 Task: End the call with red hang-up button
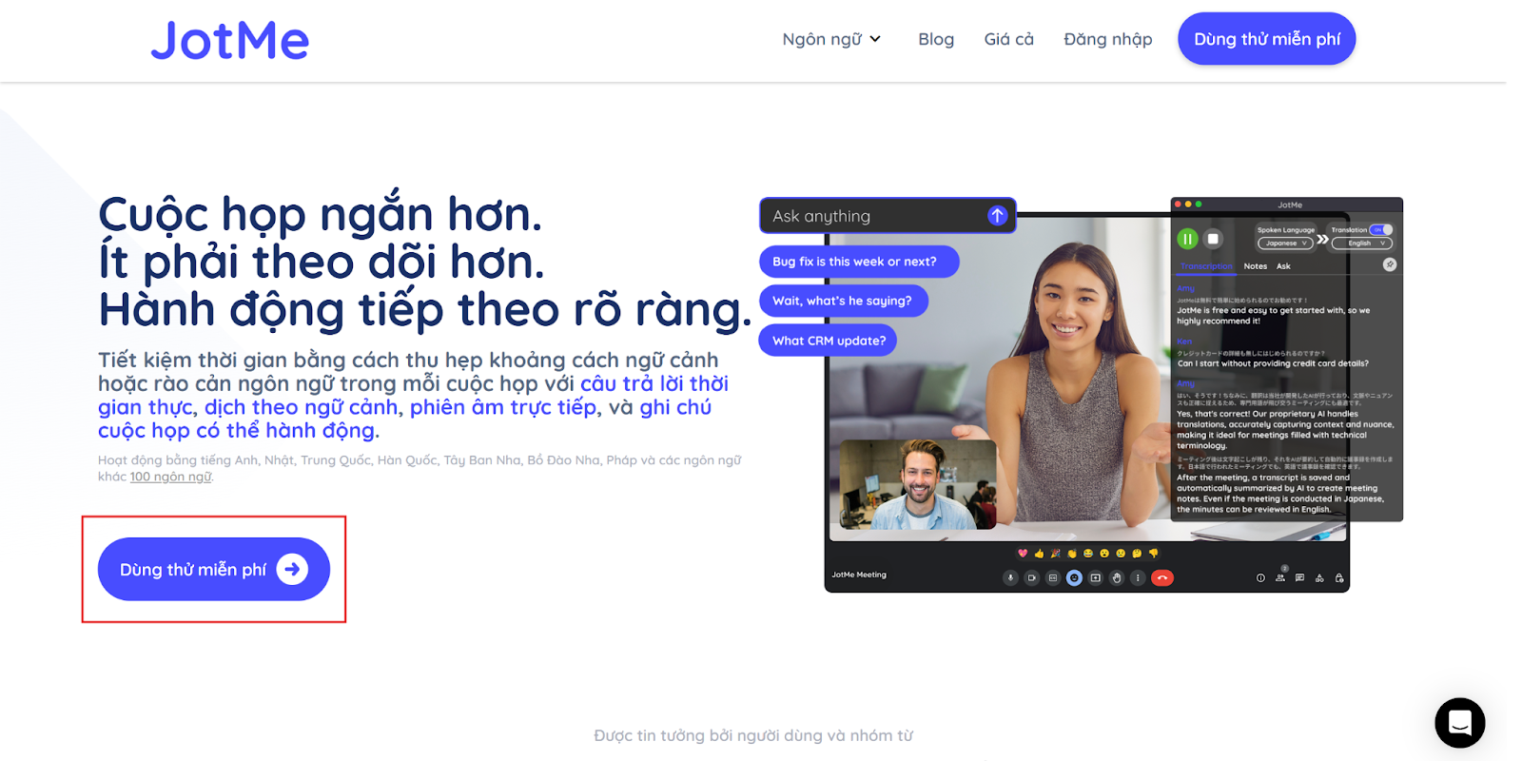pos(1162,577)
